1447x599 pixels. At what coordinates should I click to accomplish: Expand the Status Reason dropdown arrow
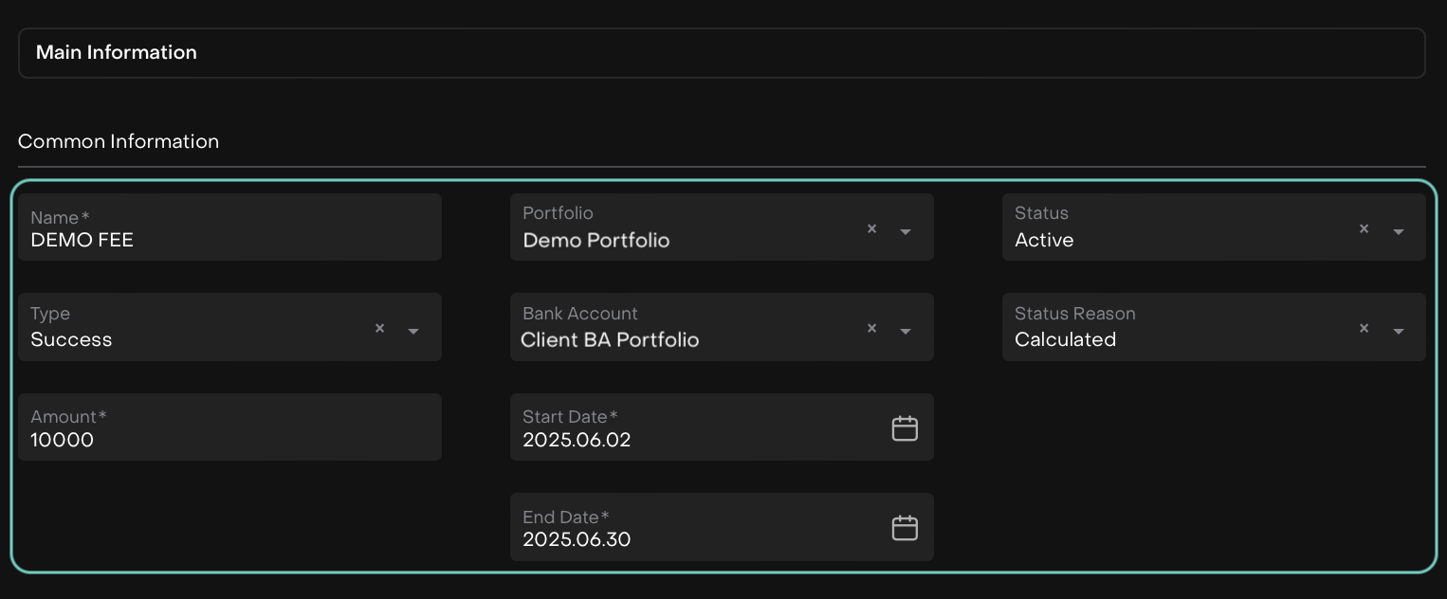[1398, 331]
